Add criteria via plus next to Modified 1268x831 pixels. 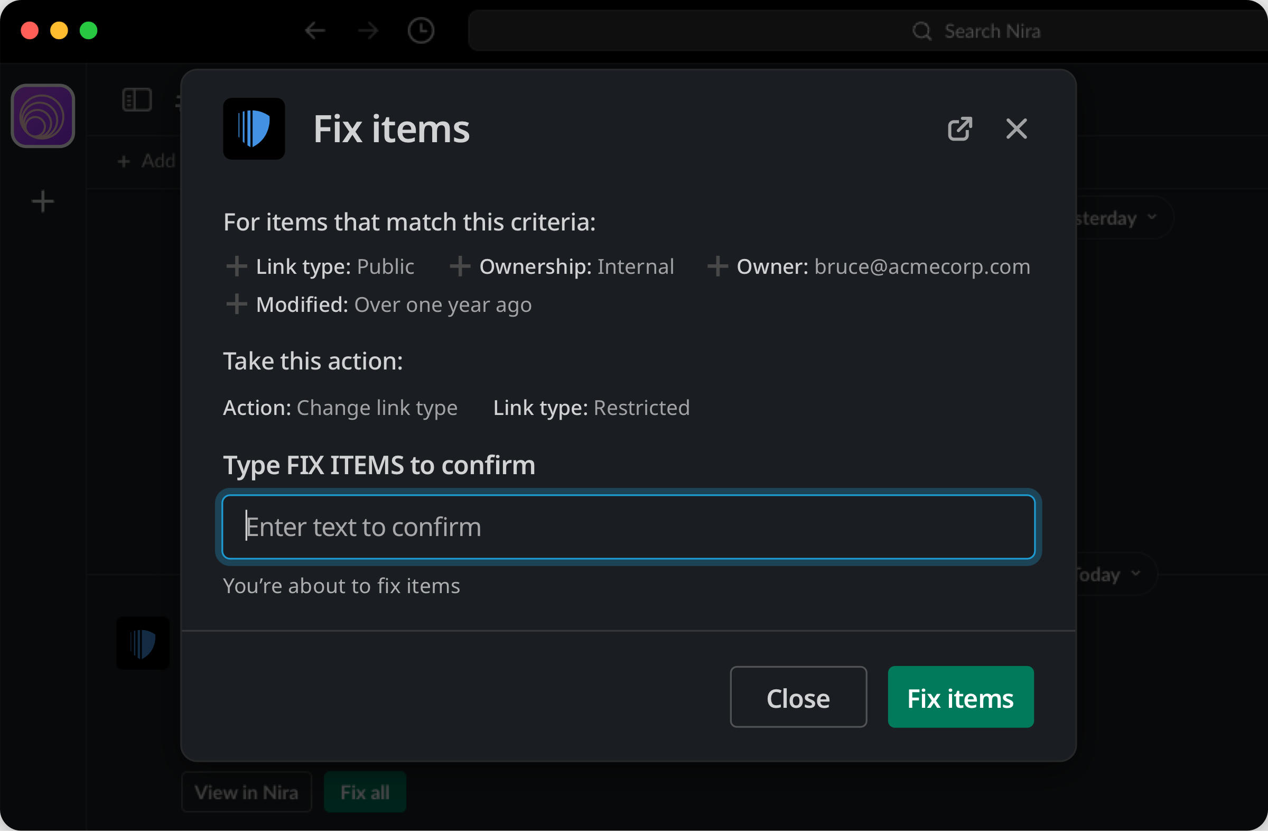(237, 304)
